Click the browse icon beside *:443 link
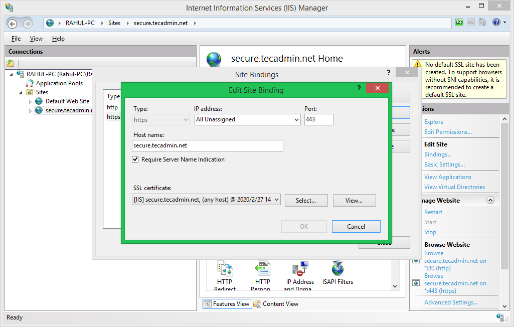 coord(416,283)
